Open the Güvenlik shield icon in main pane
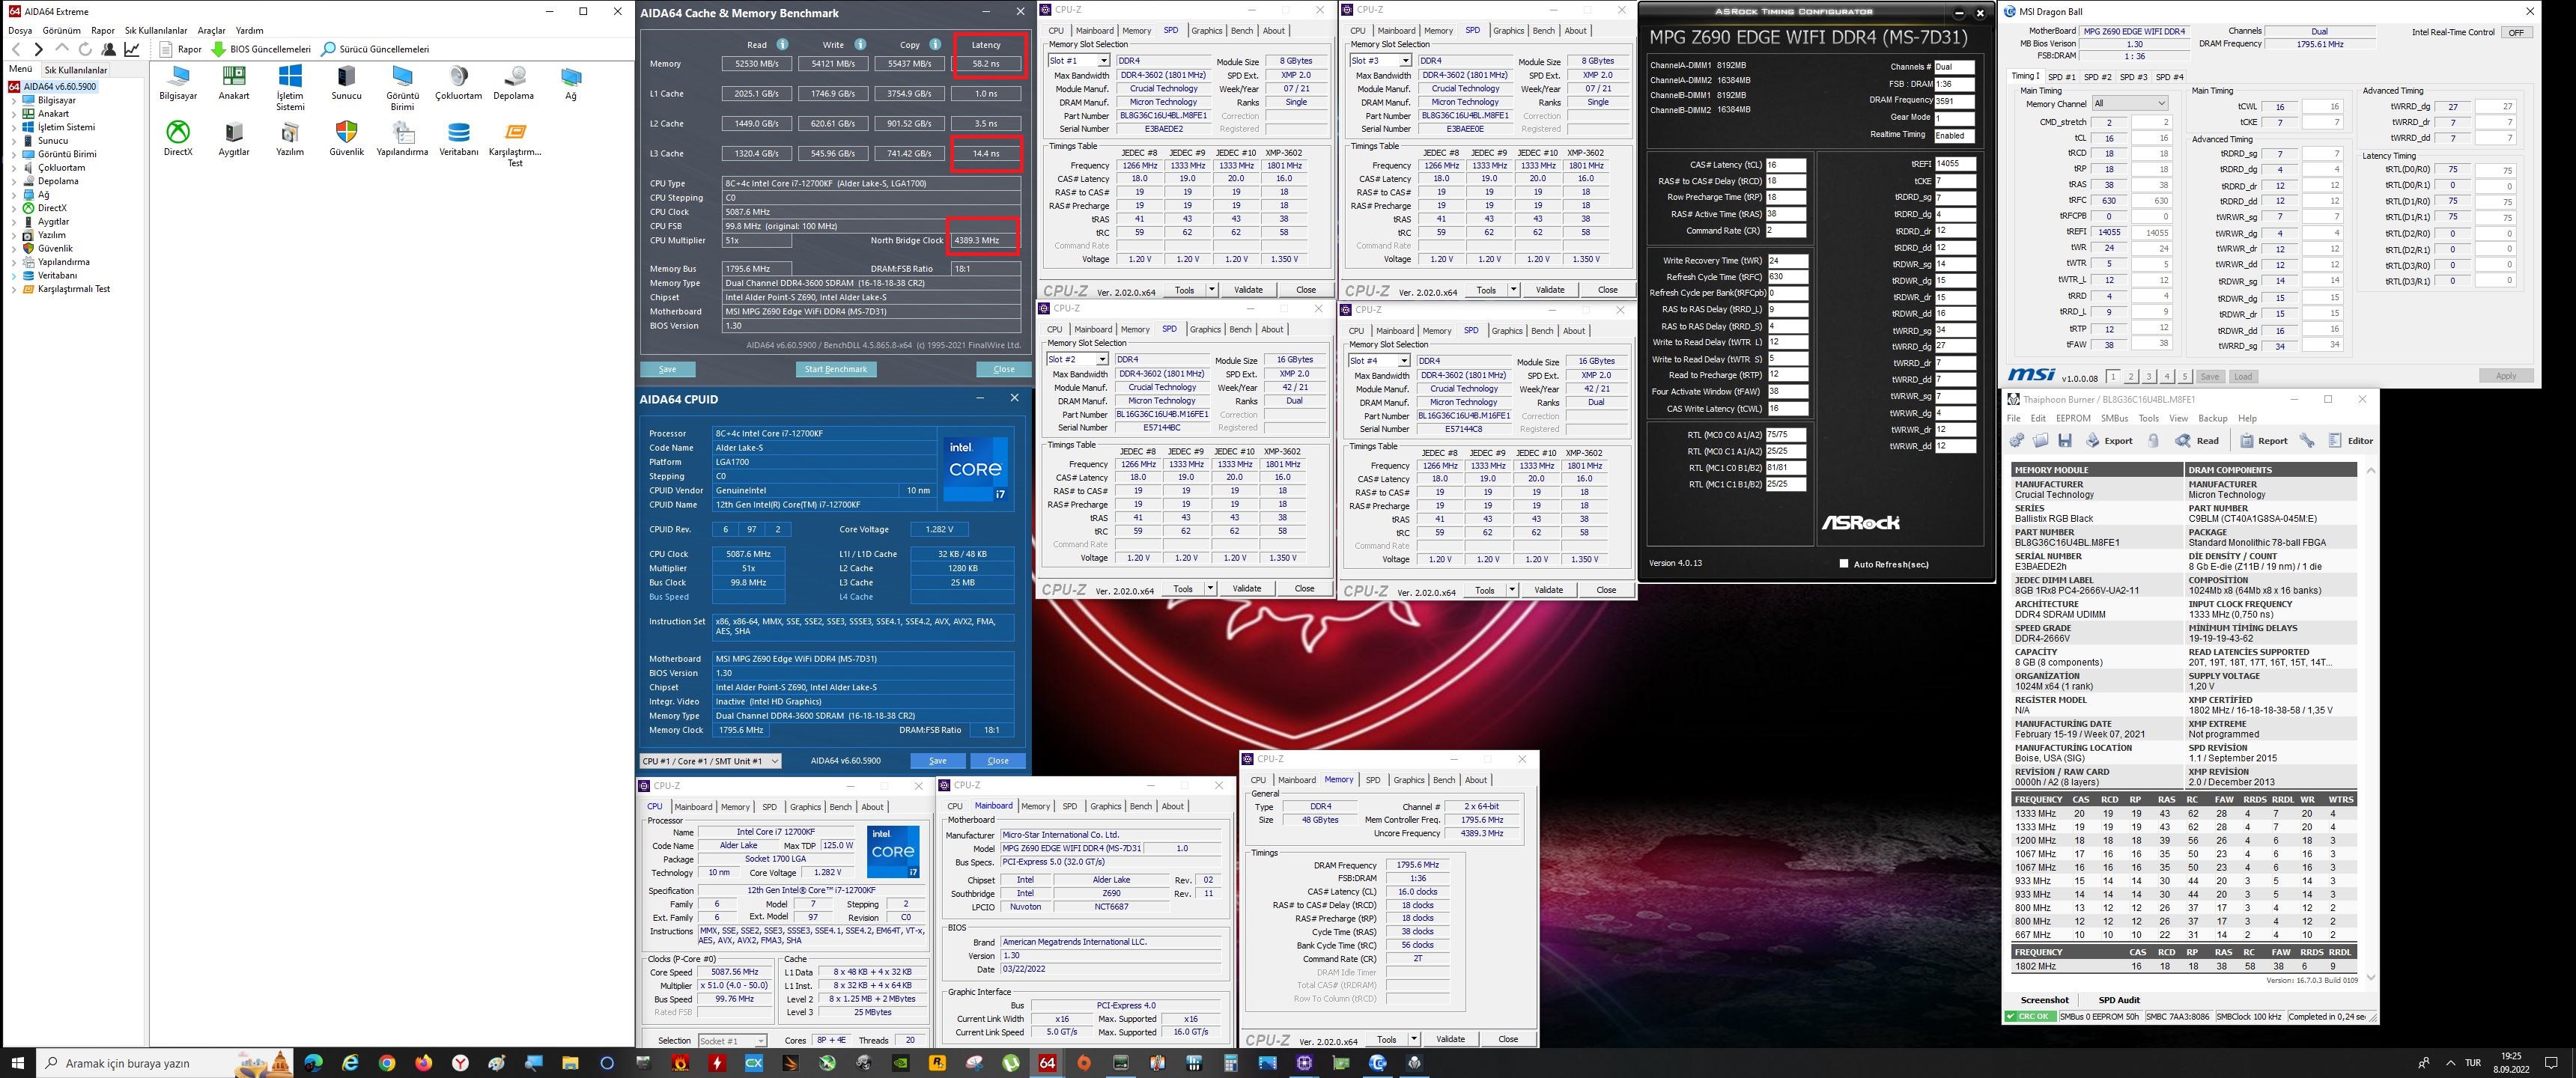 click(346, 139)
